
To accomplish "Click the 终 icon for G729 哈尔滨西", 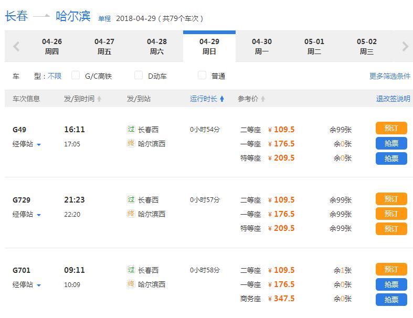I will tap(131, 214).
